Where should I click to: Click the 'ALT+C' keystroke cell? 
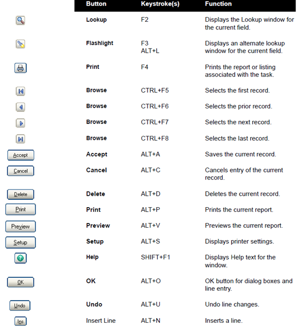pos(151,170)
